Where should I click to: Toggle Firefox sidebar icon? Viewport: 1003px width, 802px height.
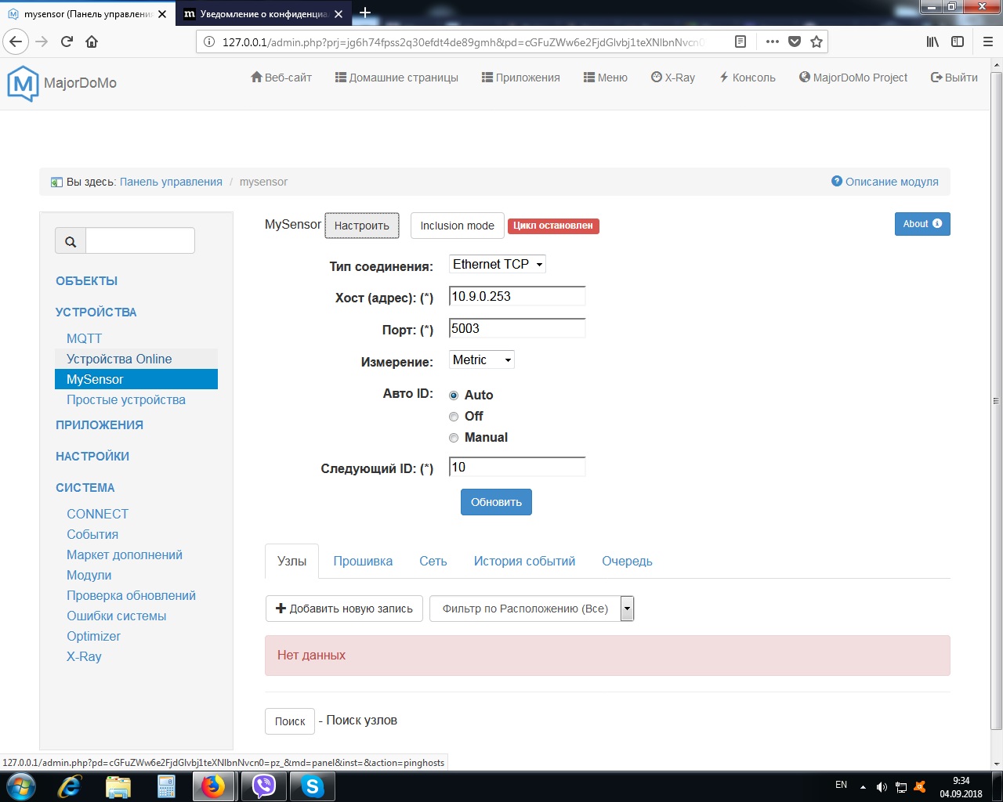pos(958,42)
